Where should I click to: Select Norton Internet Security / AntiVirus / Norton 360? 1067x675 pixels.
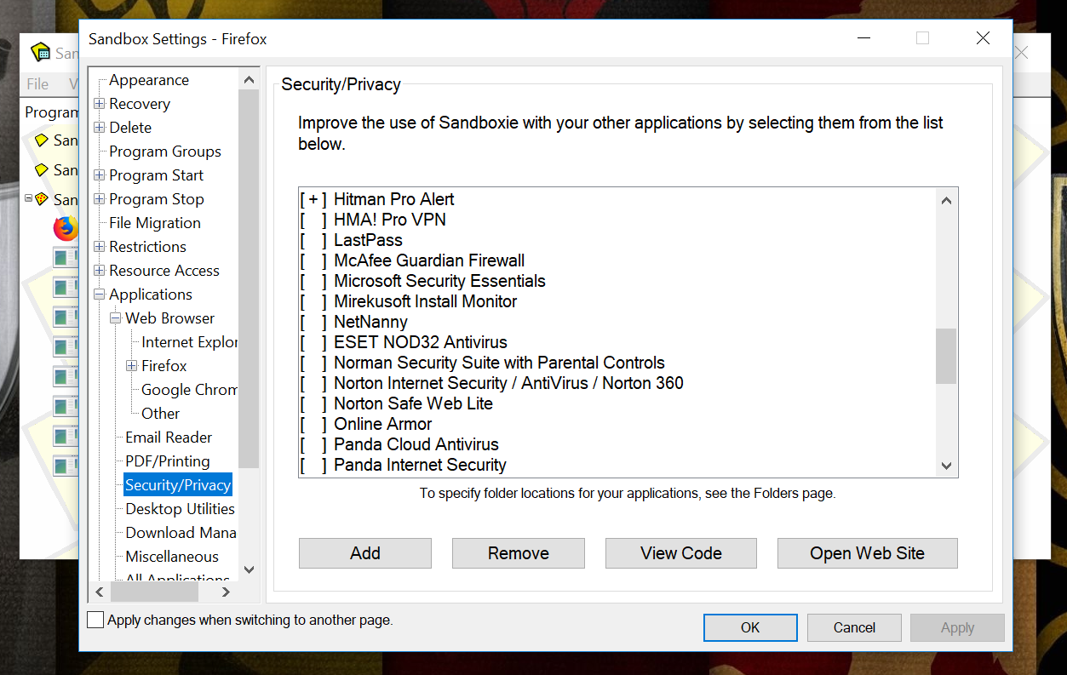[x=508, y=383]
